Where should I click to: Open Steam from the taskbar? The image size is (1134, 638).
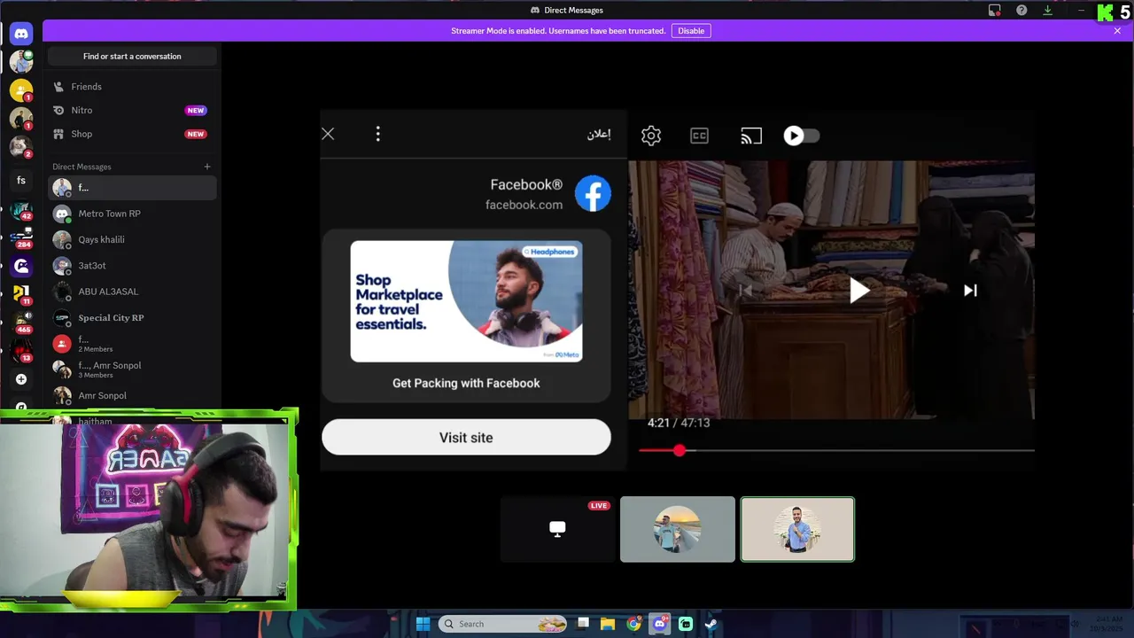pyautogui.click(x=711, y=624)
